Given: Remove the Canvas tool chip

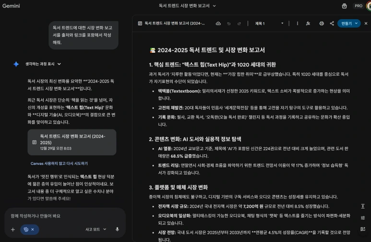Looking at the screenshot, I should (x=33, y=230).
